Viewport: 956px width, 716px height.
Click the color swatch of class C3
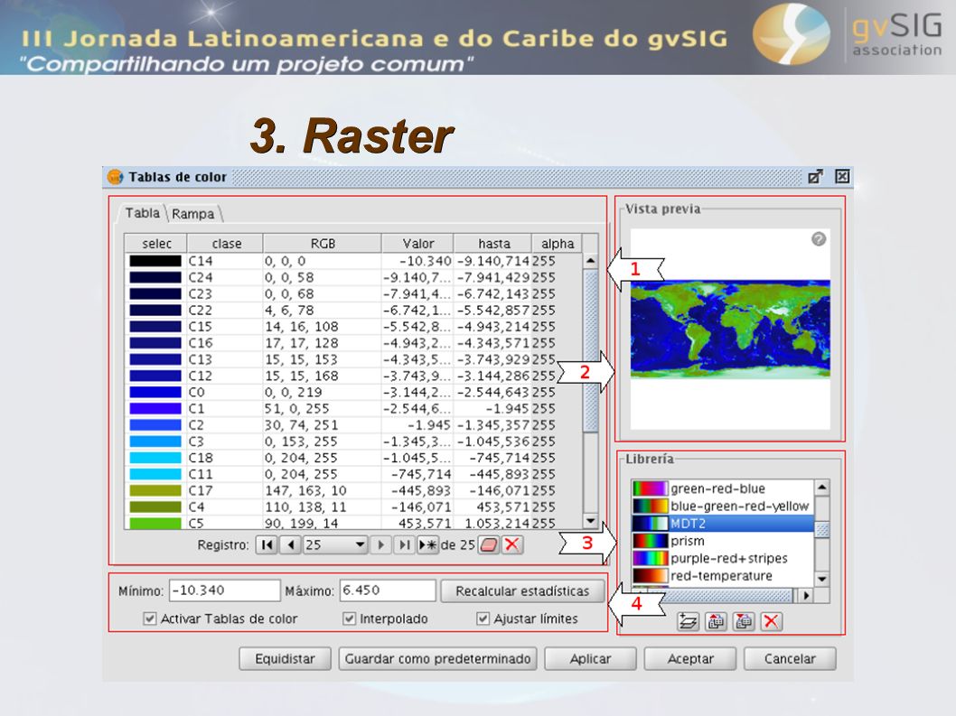click(155, 442)
